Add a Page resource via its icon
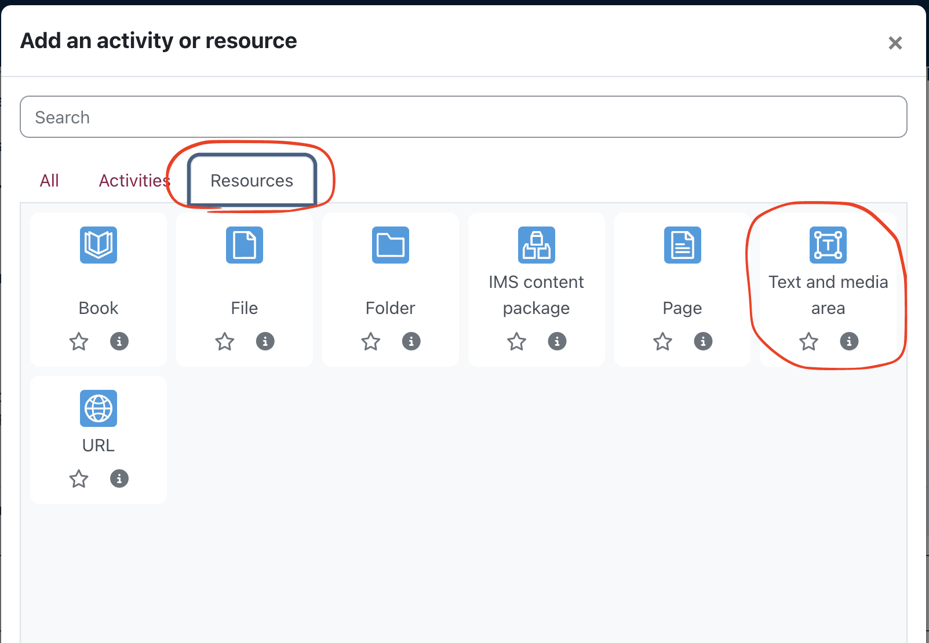929x643 pixels. tap(683, 245)
